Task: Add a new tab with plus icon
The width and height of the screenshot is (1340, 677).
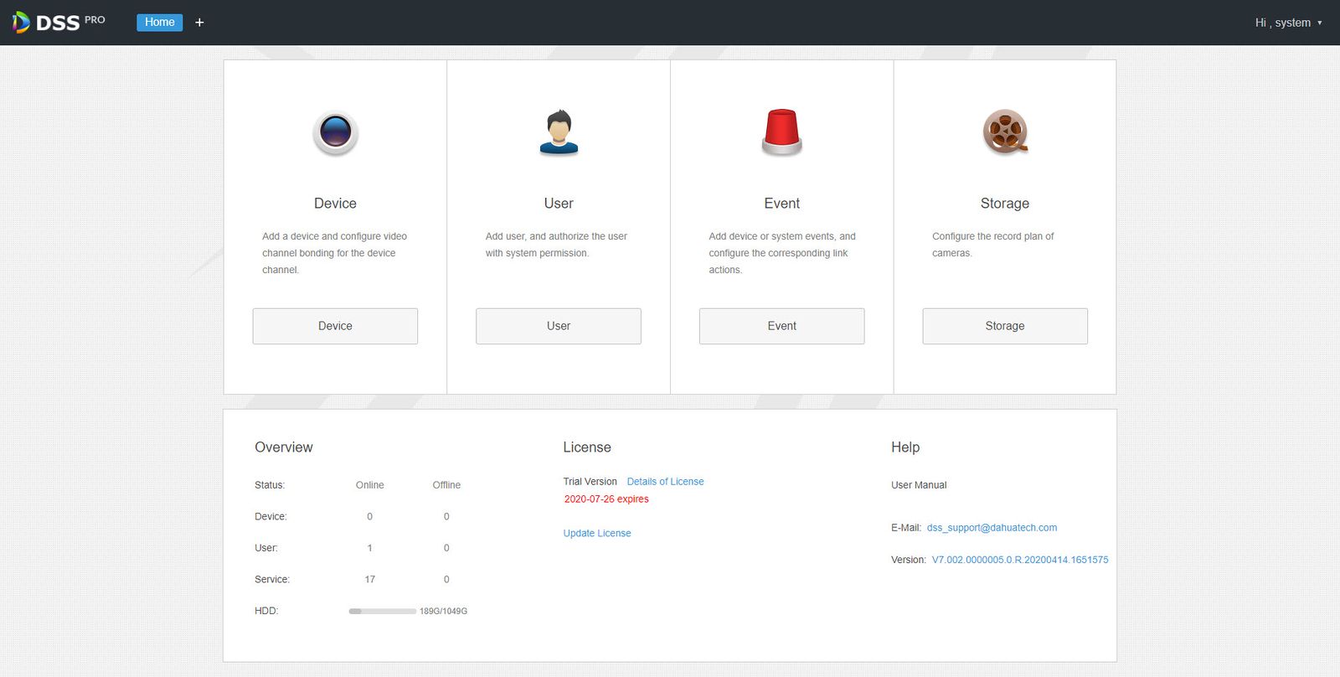Action: point(199,23)
